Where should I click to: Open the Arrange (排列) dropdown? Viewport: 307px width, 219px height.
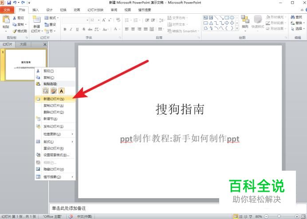click(x=245, y=23)
